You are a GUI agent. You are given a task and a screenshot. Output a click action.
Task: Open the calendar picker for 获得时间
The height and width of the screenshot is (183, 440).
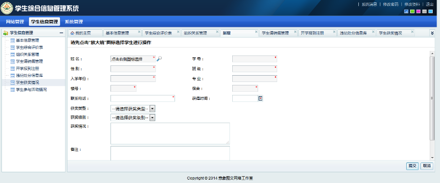[x=261, y=98]
